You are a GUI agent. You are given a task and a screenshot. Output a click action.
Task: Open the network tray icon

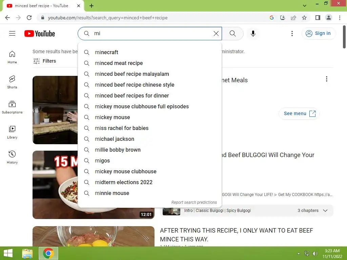(x=307, y=254)
